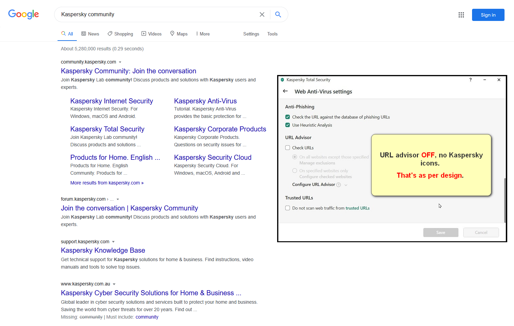The height and width of the screenshot is (326, 514).
Task: Switch to the Videos tab
Action: click(x=152, y=34)
